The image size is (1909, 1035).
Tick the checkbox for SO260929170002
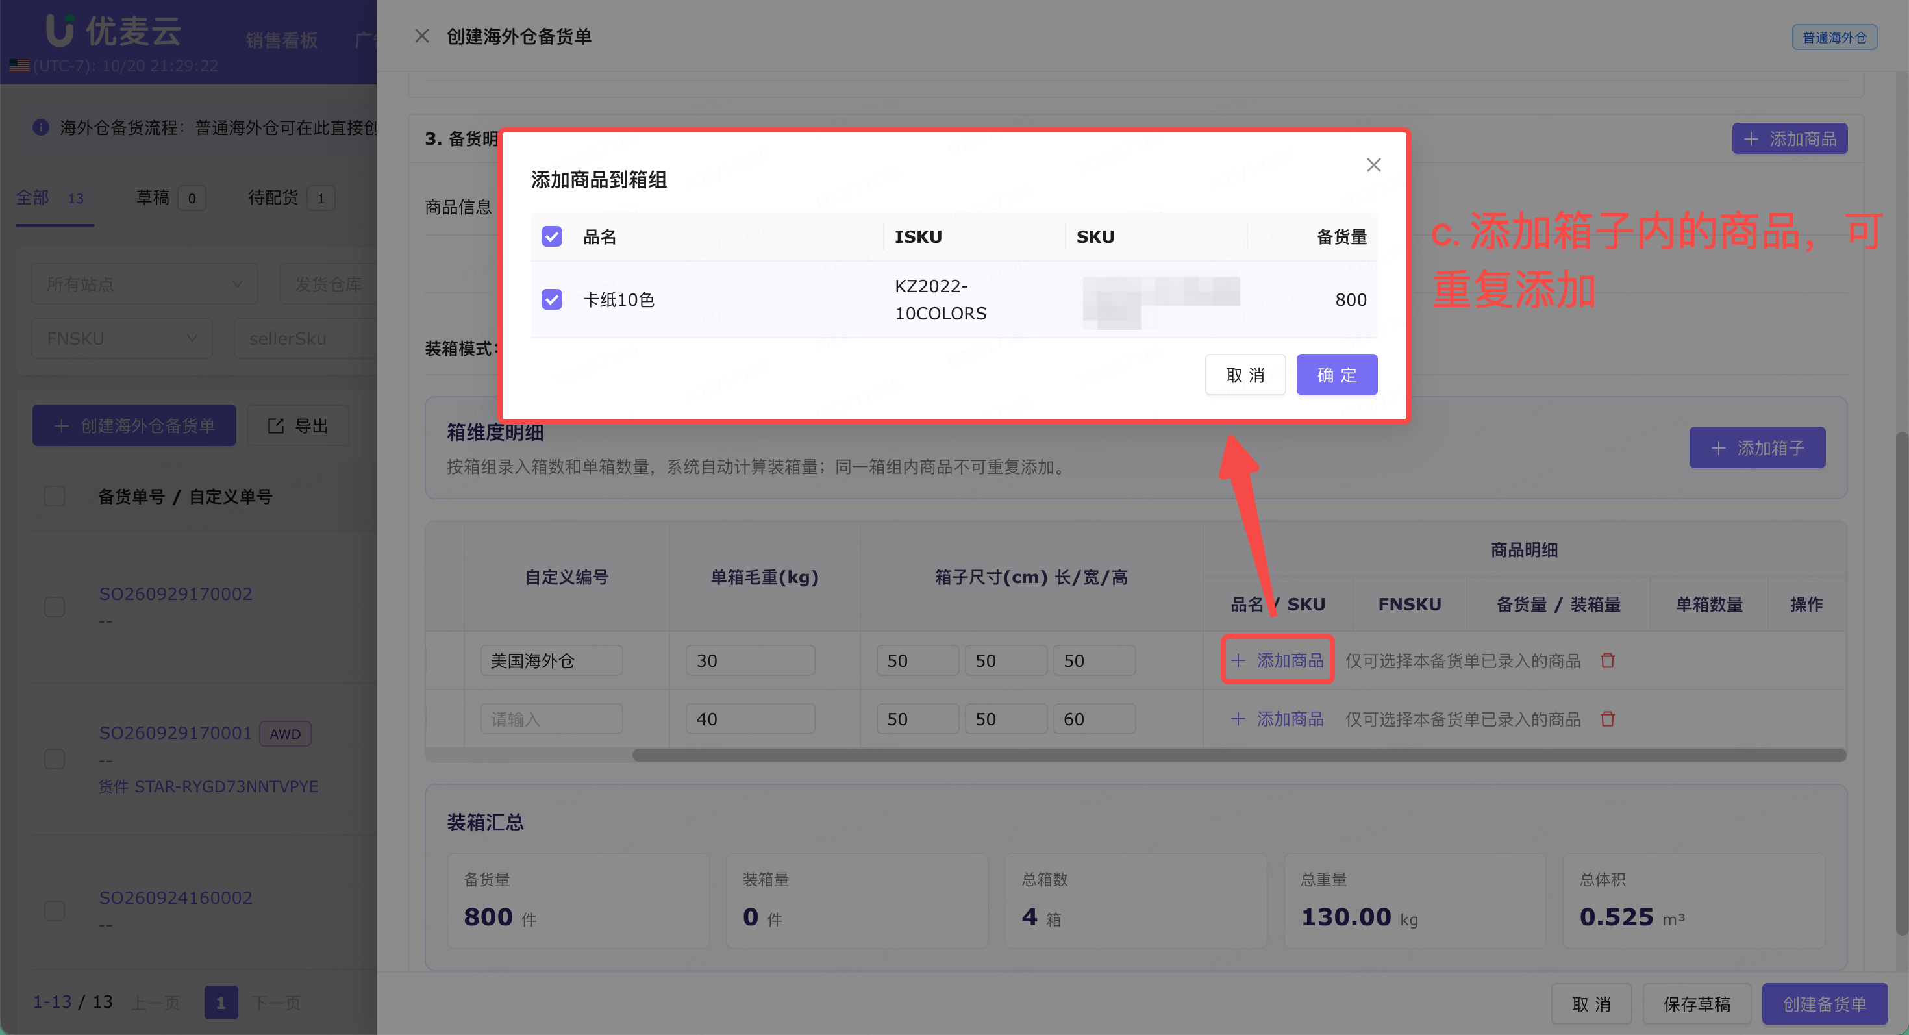pyautogui.click(x=54, y=606)
